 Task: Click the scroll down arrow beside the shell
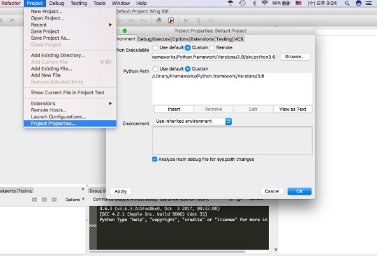point(276,250)
